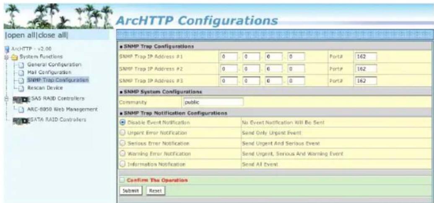Open Rescan Device in the tree
This screenshot has width=434, height=203.
click(45, 88)
